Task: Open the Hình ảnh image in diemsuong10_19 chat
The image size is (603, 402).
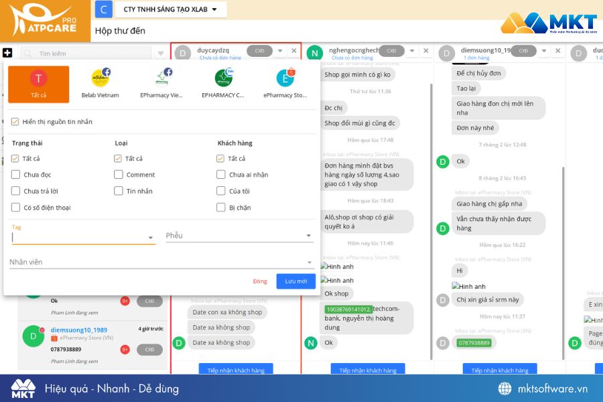Action: (469, 286)
